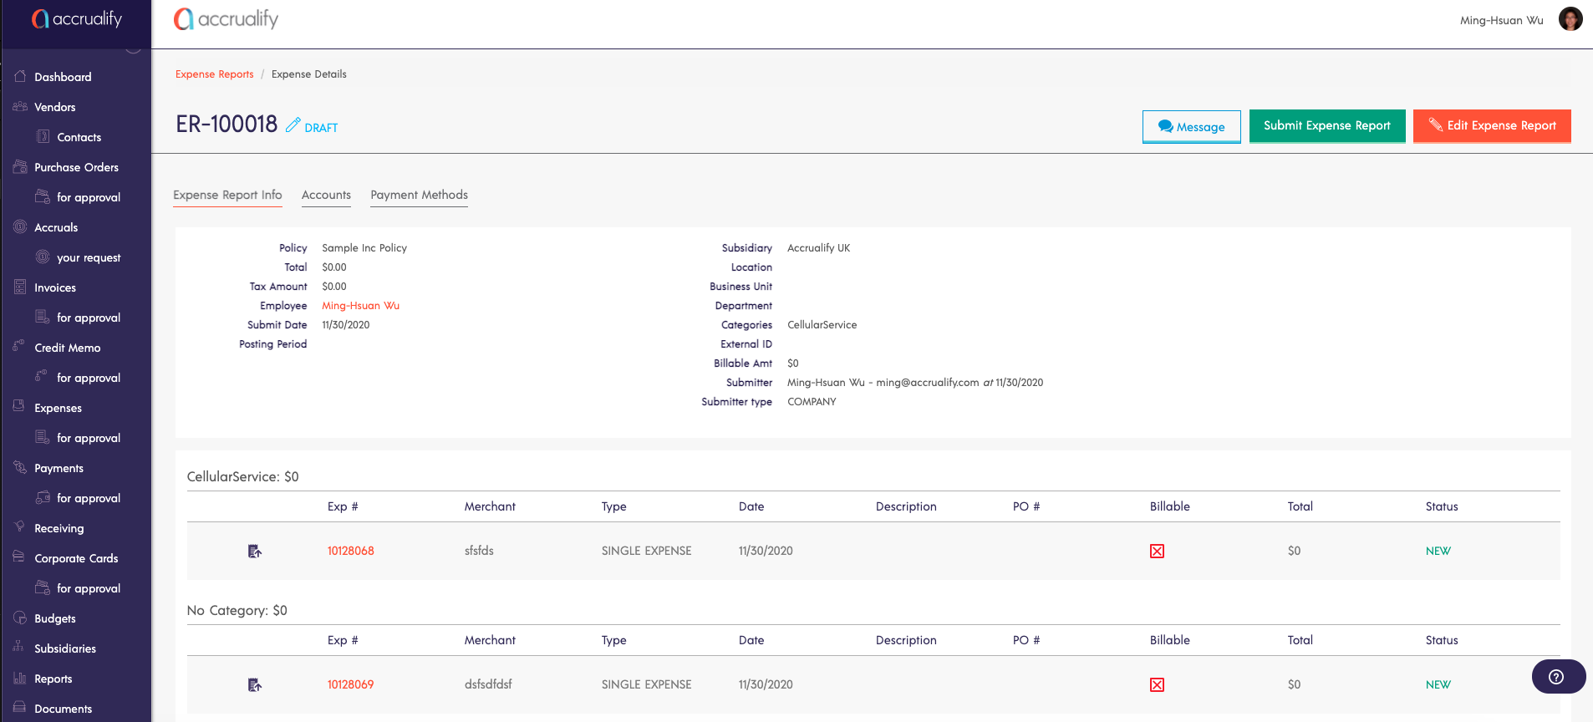Toggle Billable box for expense 10128068
Screen dimensions: 1593x722
tap(1157, 551)
